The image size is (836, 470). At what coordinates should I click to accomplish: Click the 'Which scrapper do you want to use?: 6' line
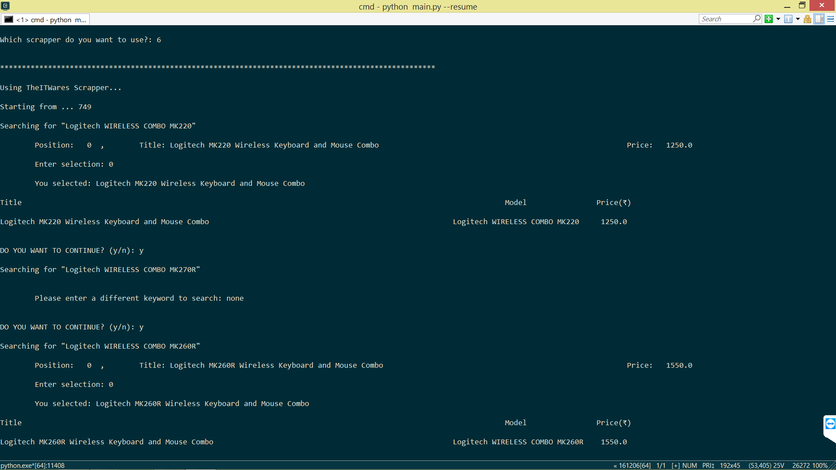(81, 40)
